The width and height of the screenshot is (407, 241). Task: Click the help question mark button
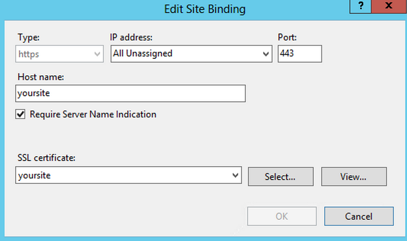[x=361, y=7]
